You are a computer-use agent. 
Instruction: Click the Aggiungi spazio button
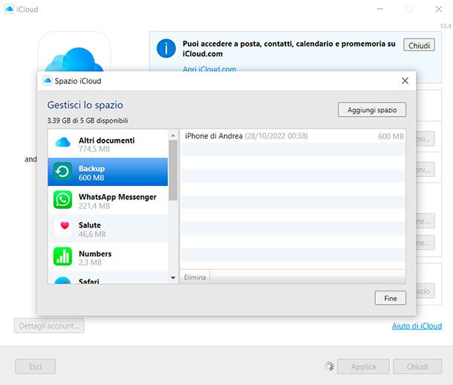pos(372,110)
